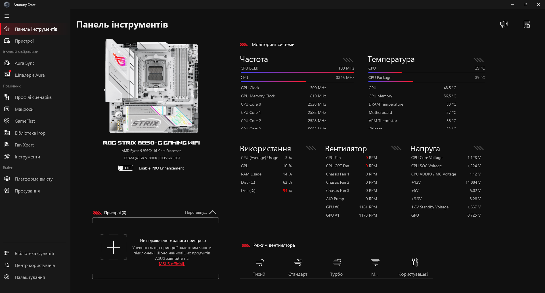This screenshot has height=293, width=545.
Task: Click the Fan Xpert icon
Action: tap(7, 145)
